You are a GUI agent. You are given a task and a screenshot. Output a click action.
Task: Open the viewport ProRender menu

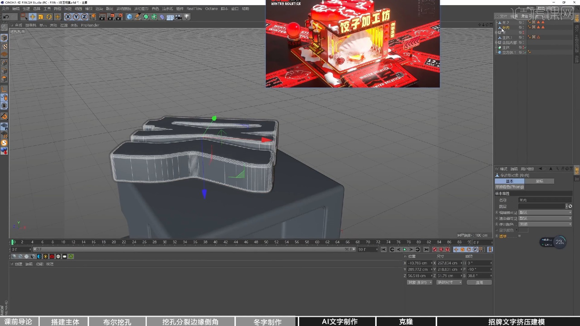pyautogui.click(x=90, y=25)
